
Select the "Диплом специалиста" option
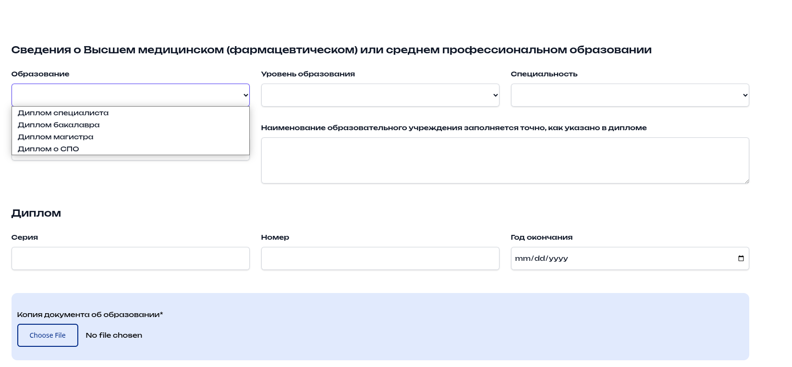click(63, 113)
